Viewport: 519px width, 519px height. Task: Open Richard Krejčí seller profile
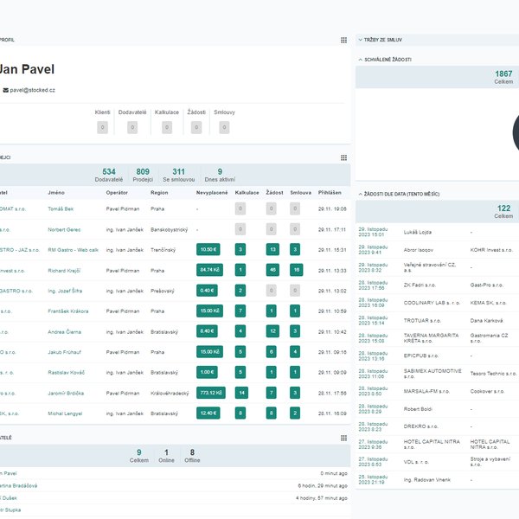65,270
